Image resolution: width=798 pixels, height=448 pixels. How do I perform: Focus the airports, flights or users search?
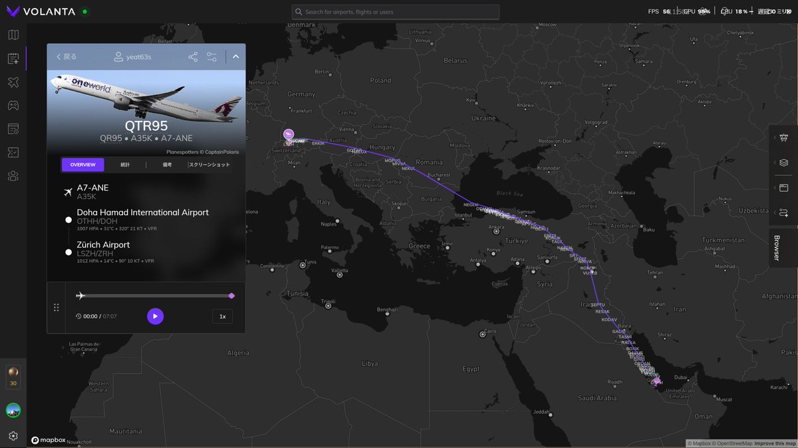click(x=396, y=12)
